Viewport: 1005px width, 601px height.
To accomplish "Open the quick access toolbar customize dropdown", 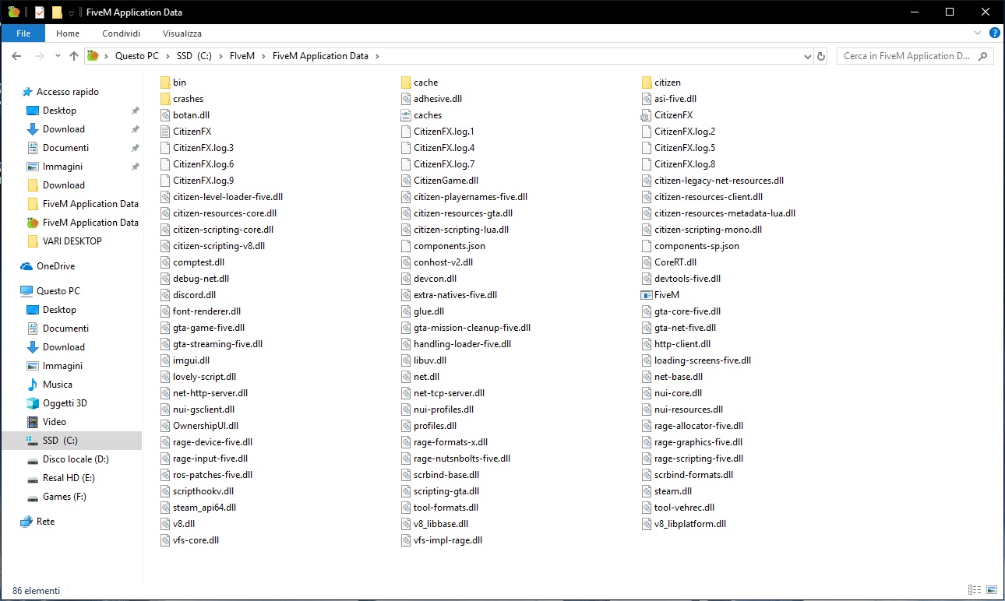I will (71, 13).
